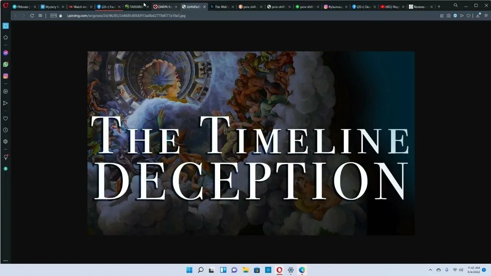Go forward with the forward arrow

(23, 16)
